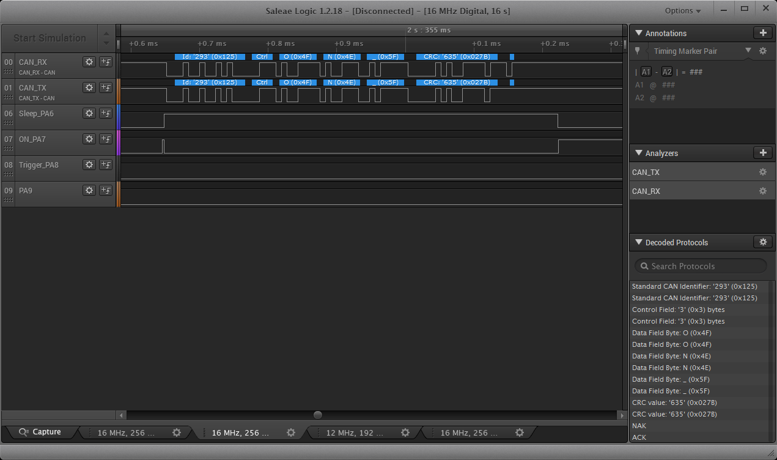Click the purple ON_PA7 channel color strip
The image size is (777, 460).
pos(119,142)
